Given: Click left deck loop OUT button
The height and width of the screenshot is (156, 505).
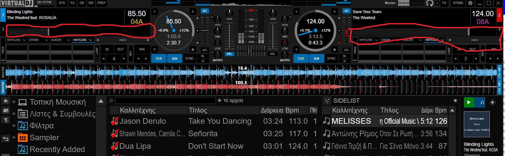Looking at the screenshot, I should (x=120, y=49).
